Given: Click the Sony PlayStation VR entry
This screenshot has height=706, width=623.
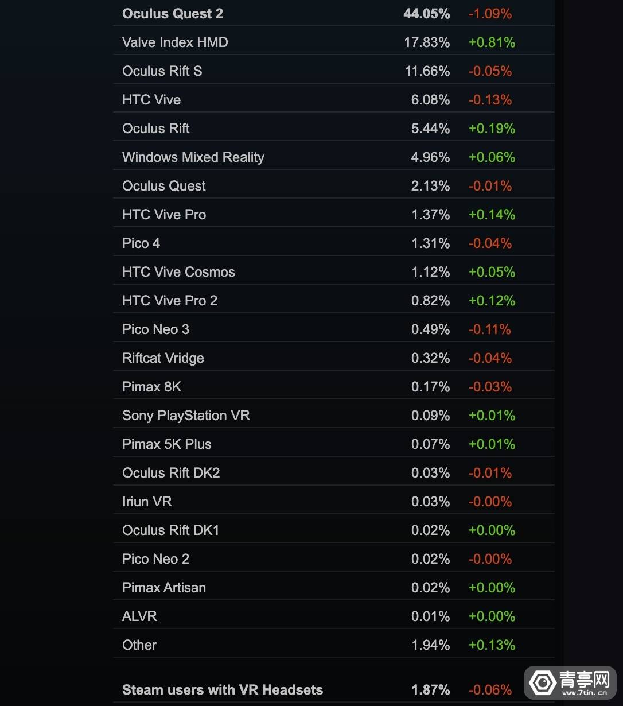Looking at the screenshot, I should tap(186, 416).
